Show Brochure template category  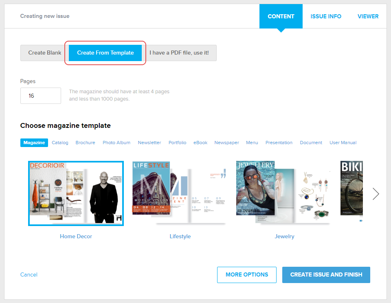tap(85, 143)
